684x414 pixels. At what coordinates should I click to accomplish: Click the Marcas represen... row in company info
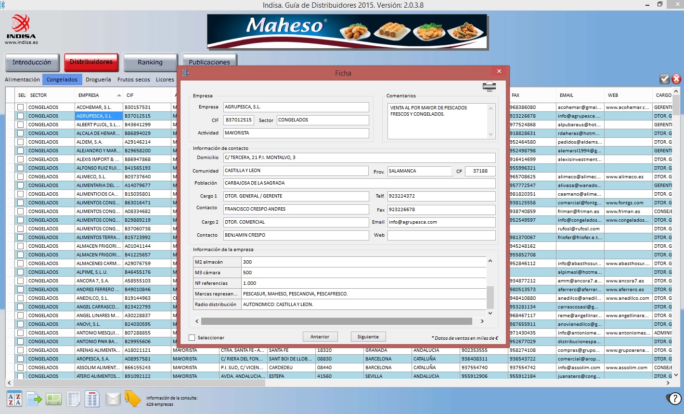click(340, 294)
